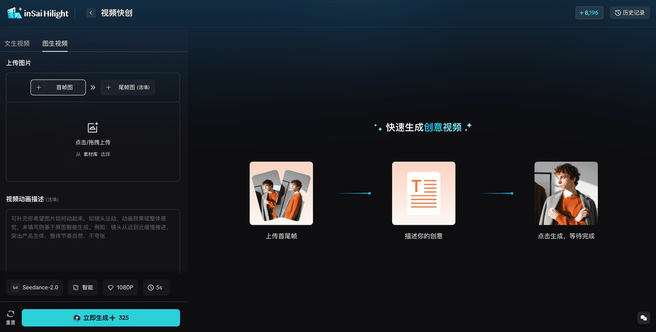This screenshot has width=656, height=332.
Task: Open the 素材库 material library link
Action: tap(90, 154)
